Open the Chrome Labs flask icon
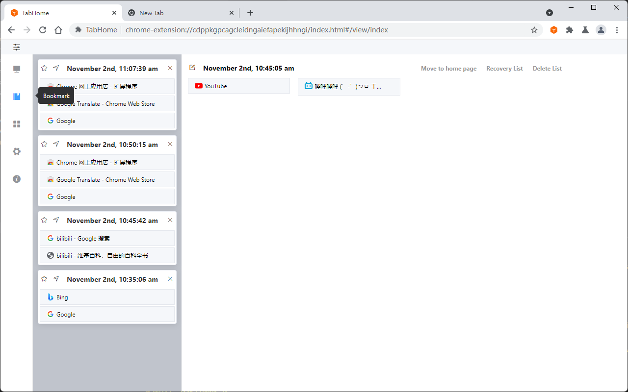The image size is (628, 392). [585, 30]
